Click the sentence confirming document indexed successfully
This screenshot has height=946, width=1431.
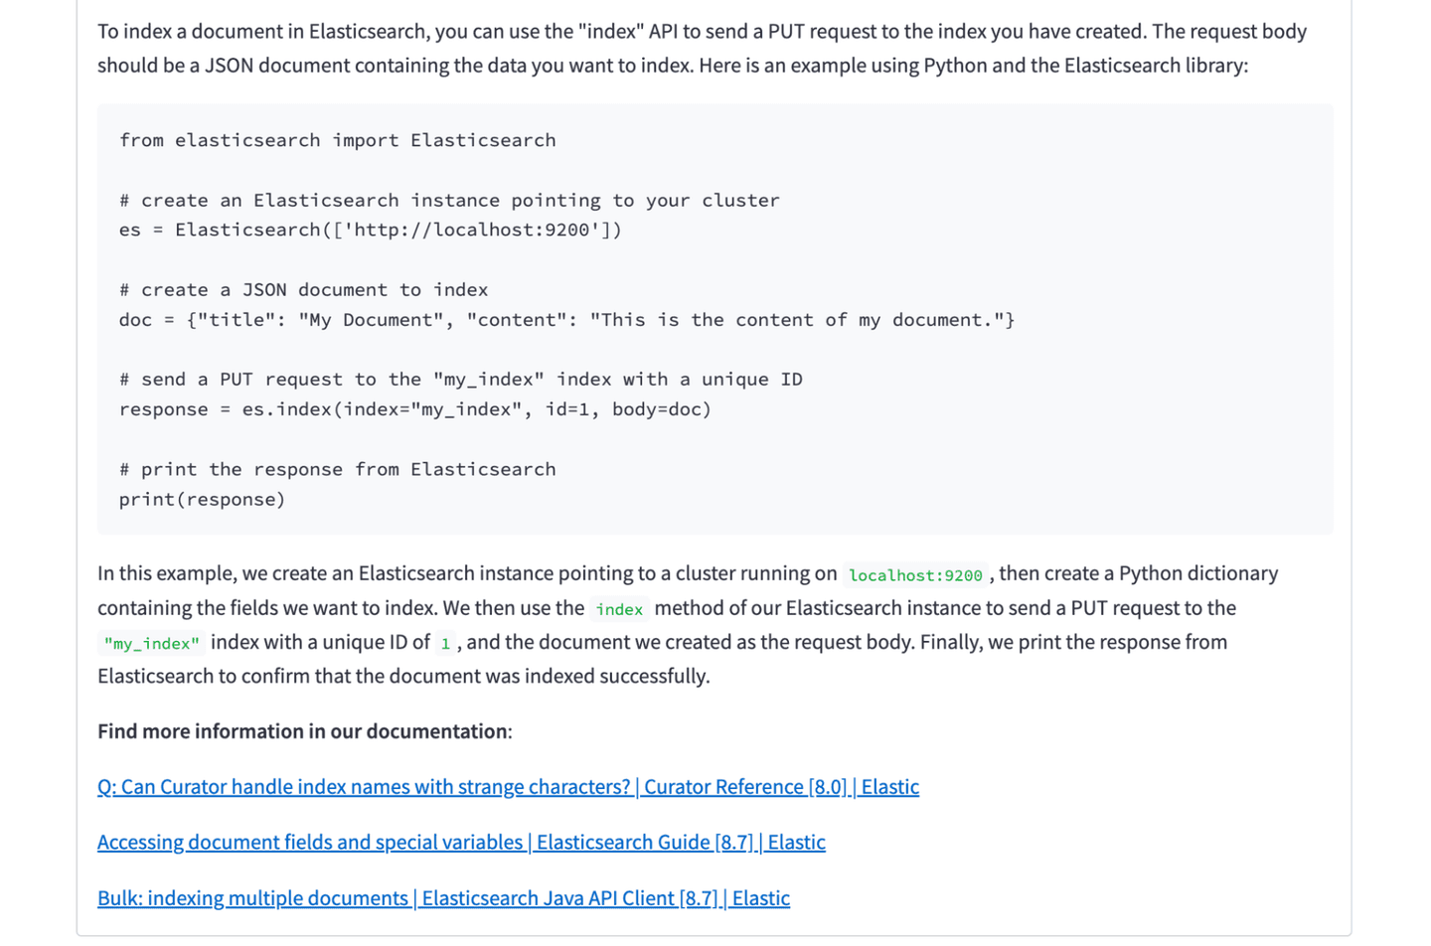click(403, 677)
